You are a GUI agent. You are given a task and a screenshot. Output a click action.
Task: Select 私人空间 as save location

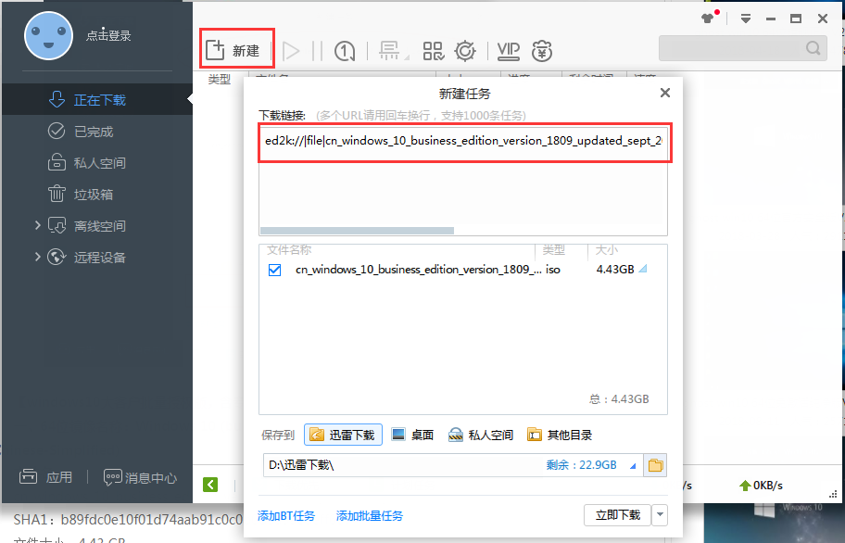click(x=480, y=435)
